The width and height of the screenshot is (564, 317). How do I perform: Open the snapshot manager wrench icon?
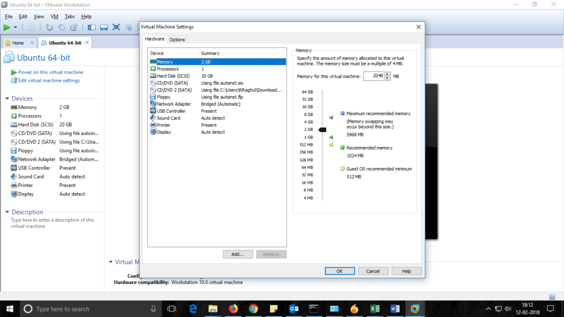click(x=73, y=27)
